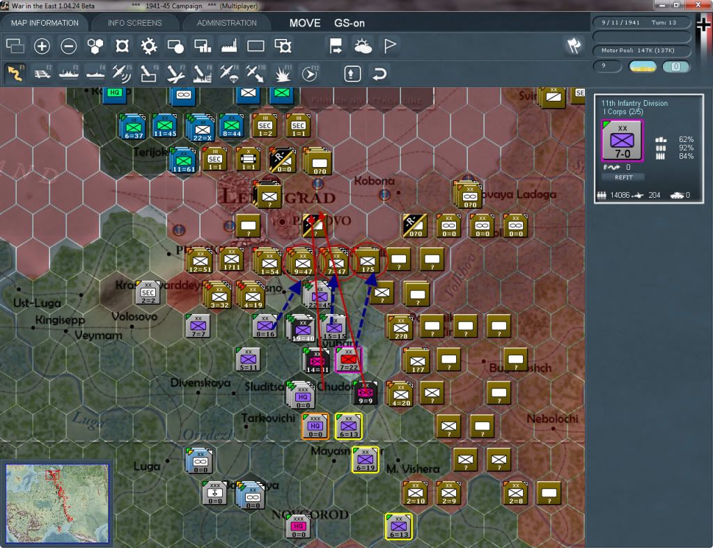Click the MOVE mode label

coord(305,23)
